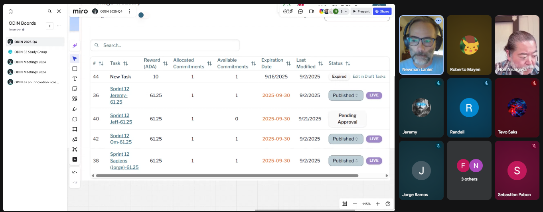Open the Shapes and lines tool
This screenshot has height=212, width=543.
tap(75, 99)
